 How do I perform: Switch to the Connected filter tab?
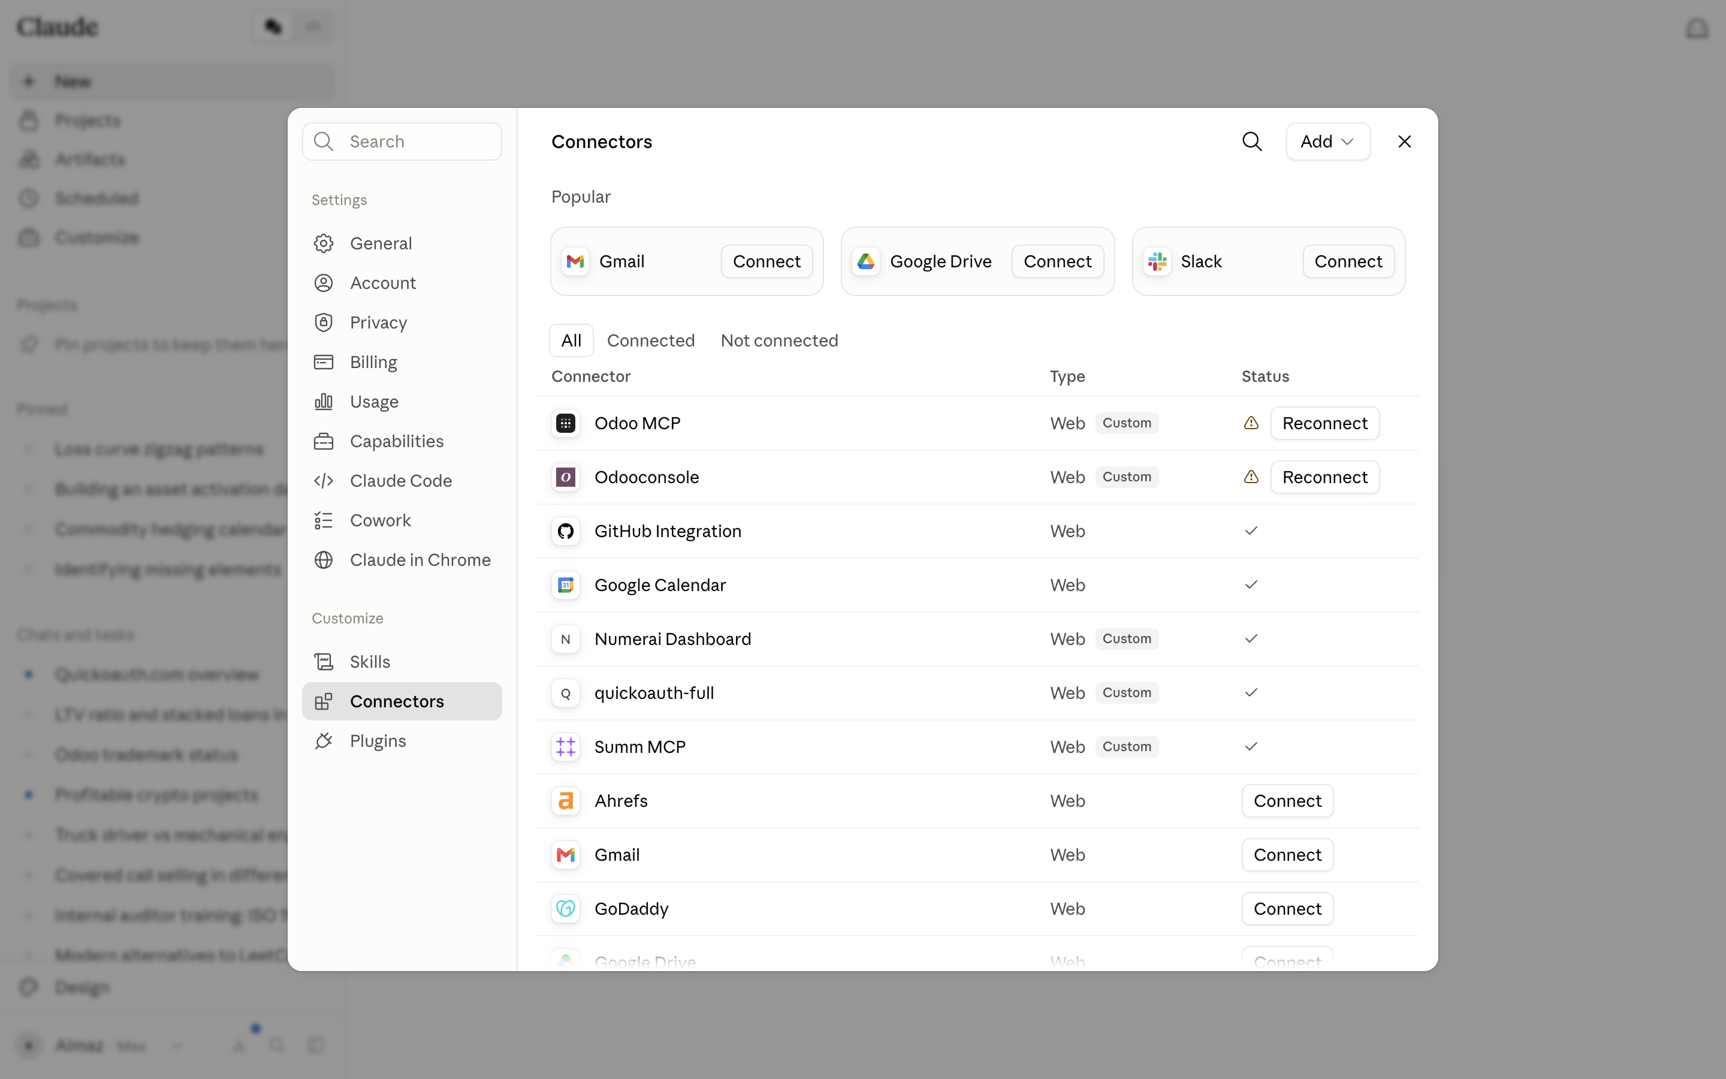[x=650, y=340]
